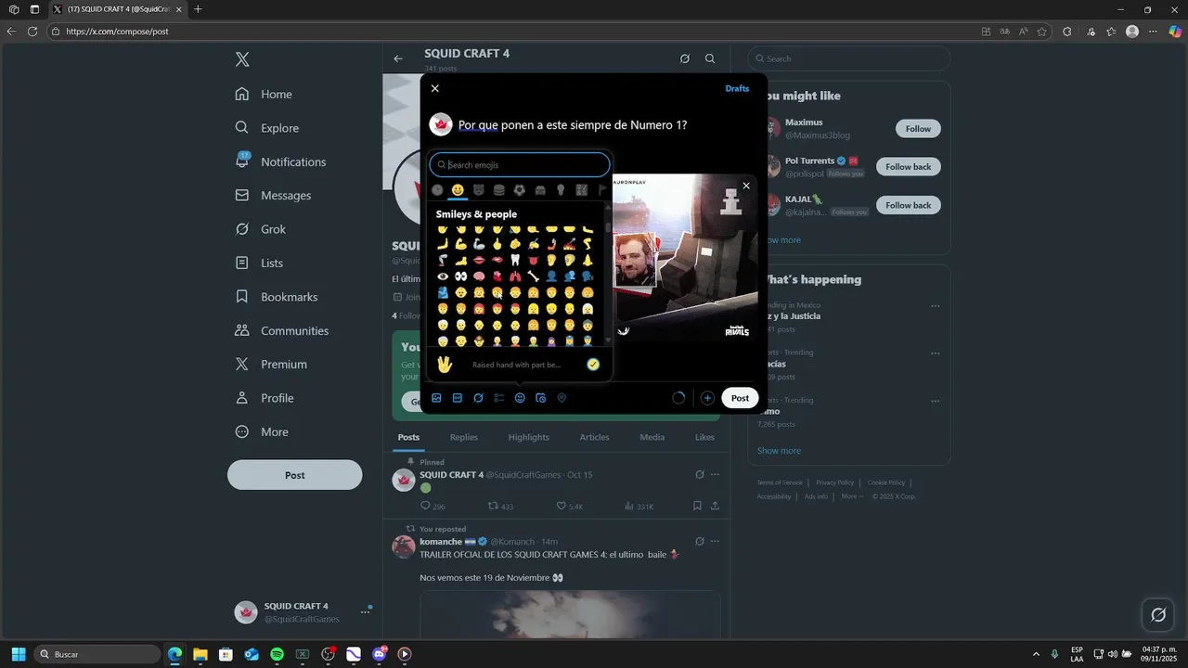This screenshot has height=668, width=1188.
Task: Select the Smileys & people emoji category
Action: pos(458,190)
